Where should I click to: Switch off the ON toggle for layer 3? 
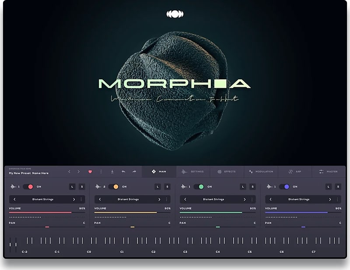pos(199,186)
